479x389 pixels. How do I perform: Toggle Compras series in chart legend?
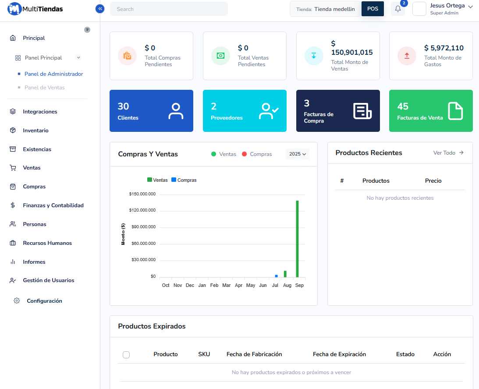(x=184, y=180)
